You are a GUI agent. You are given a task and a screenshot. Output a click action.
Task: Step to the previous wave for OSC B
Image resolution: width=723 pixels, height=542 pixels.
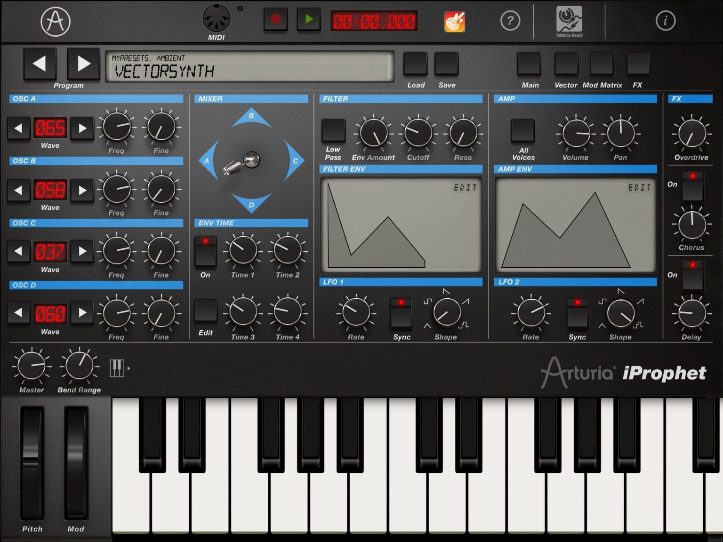click(x=18, y=190)
